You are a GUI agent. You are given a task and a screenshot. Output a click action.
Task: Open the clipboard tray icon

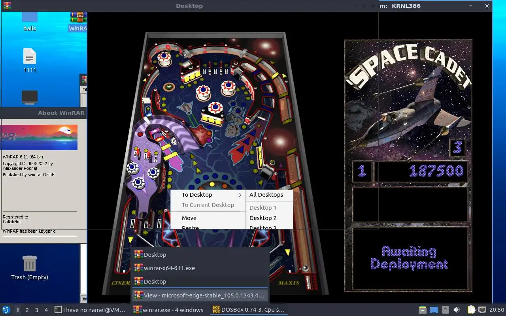pyautogui.click(x=471, y=310)
